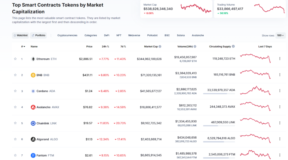Viewport: 288px width, 160px height.
Task: Open the Ethereum row options menu
Action: click(x=280, y=59)
